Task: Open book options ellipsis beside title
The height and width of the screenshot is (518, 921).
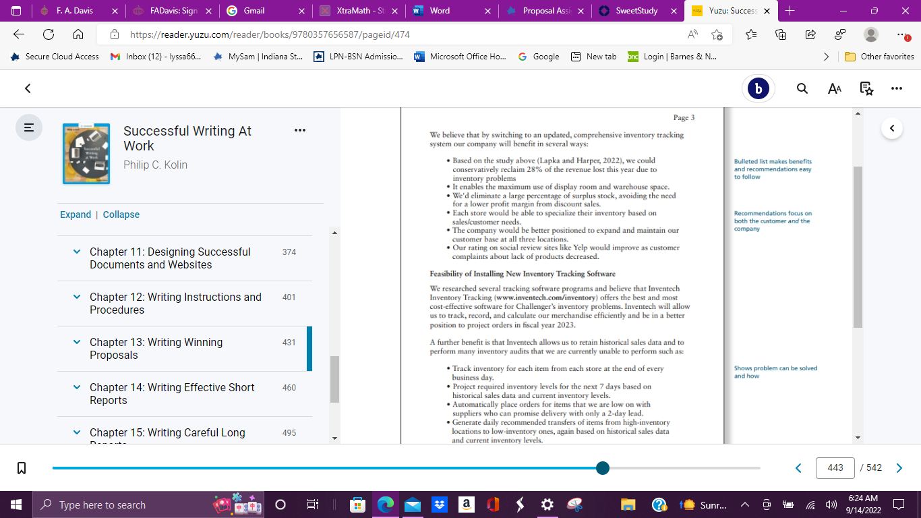Action: point(300,130)
